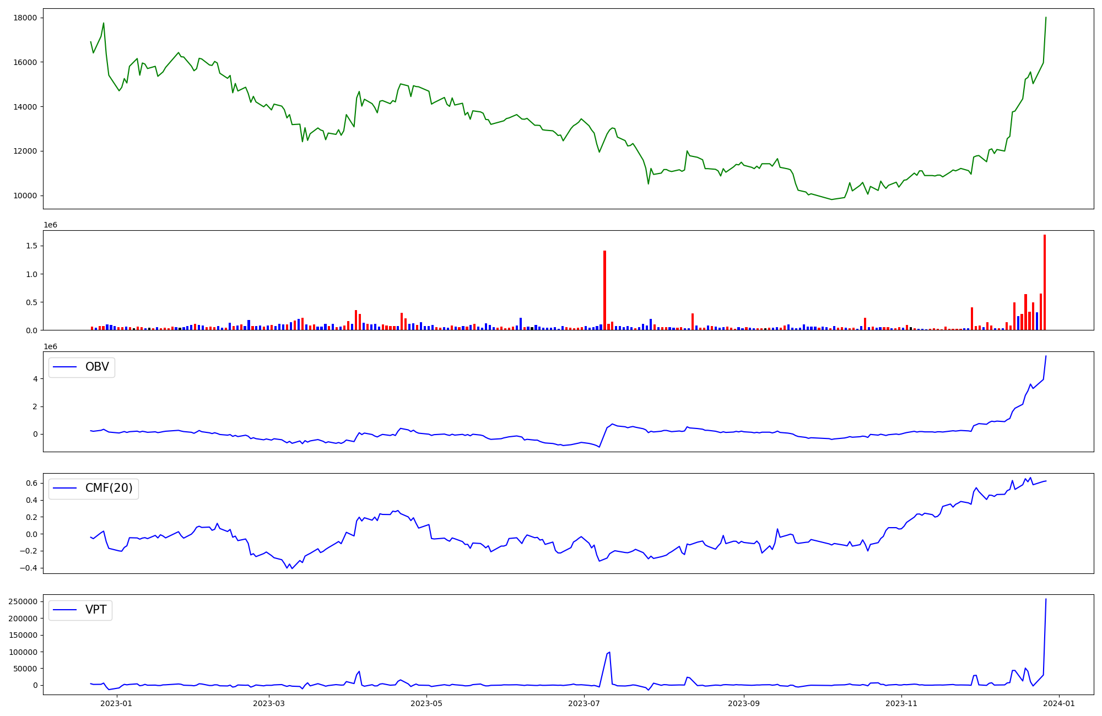Click the 2023-01 x-axis date label
Screen dimensions: 1102x716
click(117, 703)
